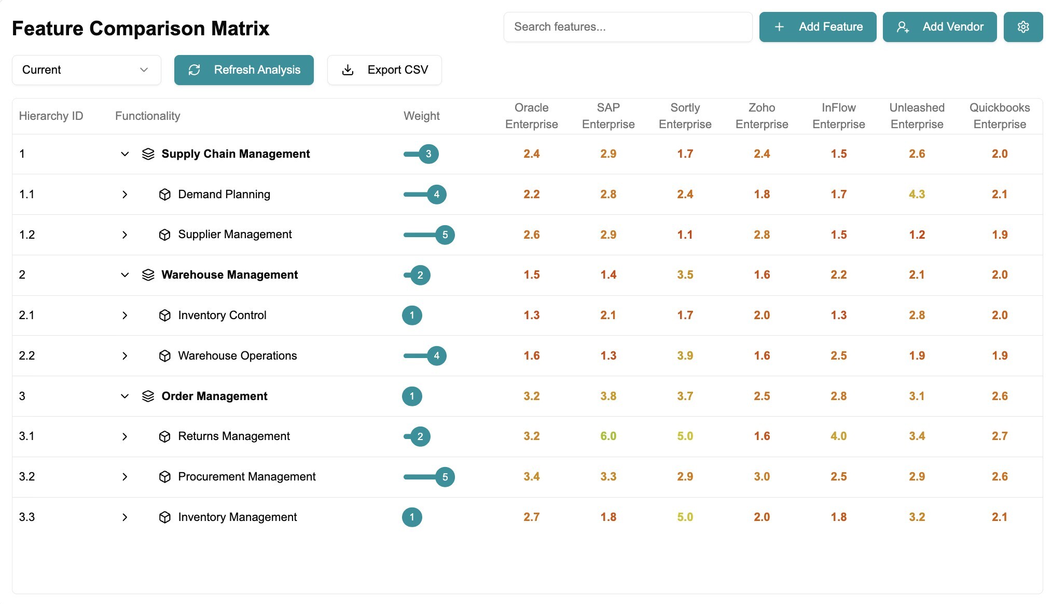This screenshot has width=1052, height=604.
Task: Select the Supplier Management row label
Action: pos(235,235)
